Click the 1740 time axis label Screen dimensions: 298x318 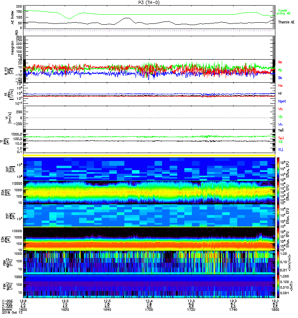pyautogui.click(x=233, y=310)
